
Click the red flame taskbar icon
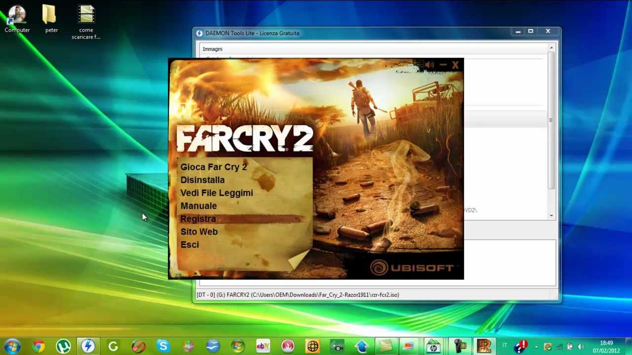pos(288,347)
